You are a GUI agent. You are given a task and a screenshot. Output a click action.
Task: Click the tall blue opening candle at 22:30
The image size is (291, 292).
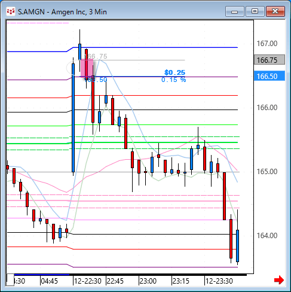(x=73, y=118)
